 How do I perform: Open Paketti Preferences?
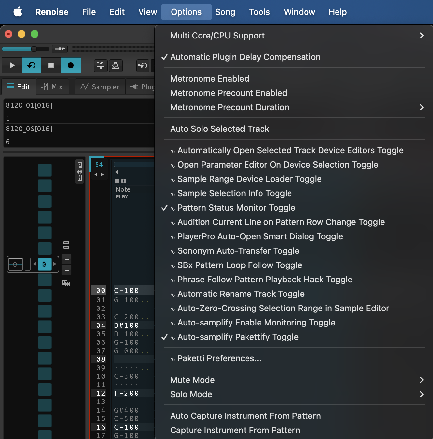[x=219, y=358]
